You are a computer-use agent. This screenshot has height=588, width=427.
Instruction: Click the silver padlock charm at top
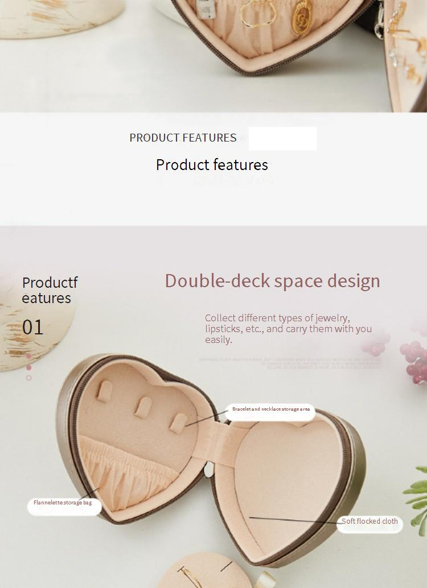point(206,9)
